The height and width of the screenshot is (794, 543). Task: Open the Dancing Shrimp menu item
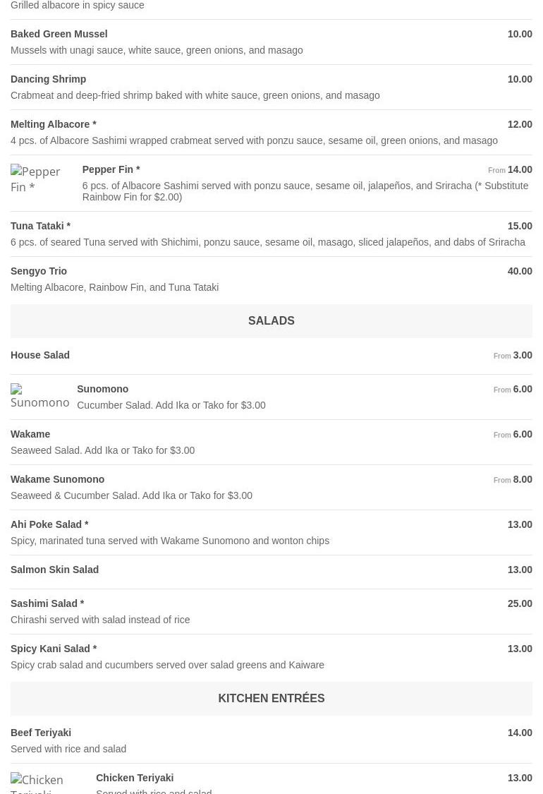(49, 79)
